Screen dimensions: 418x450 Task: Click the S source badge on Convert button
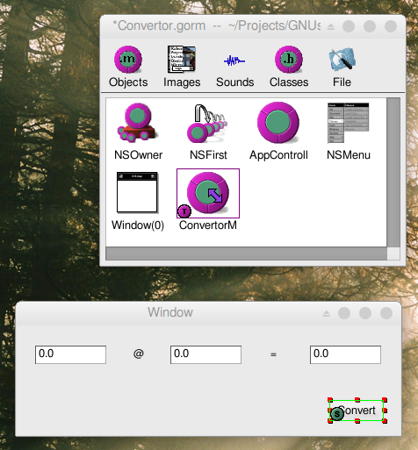[337, 414]
